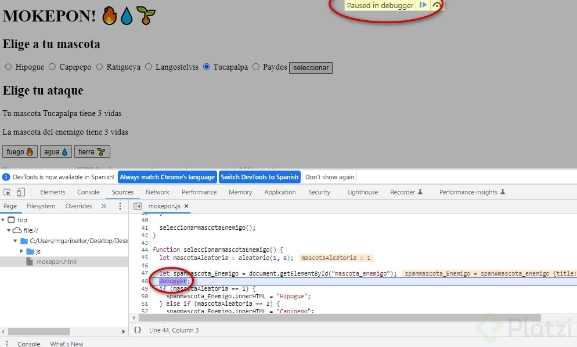Close the mokepon.js file tab
Screen dimensions: 577x347
coord(186,206)
